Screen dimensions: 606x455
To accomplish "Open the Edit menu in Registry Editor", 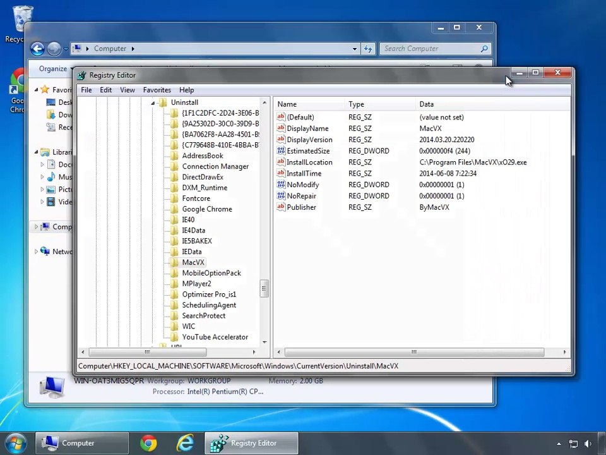I will pos(105,90).
